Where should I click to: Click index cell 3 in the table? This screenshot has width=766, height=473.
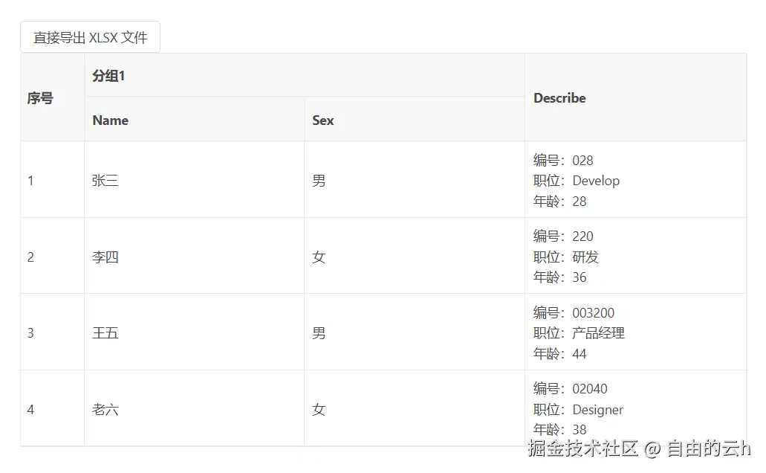[x=52, y=332]
